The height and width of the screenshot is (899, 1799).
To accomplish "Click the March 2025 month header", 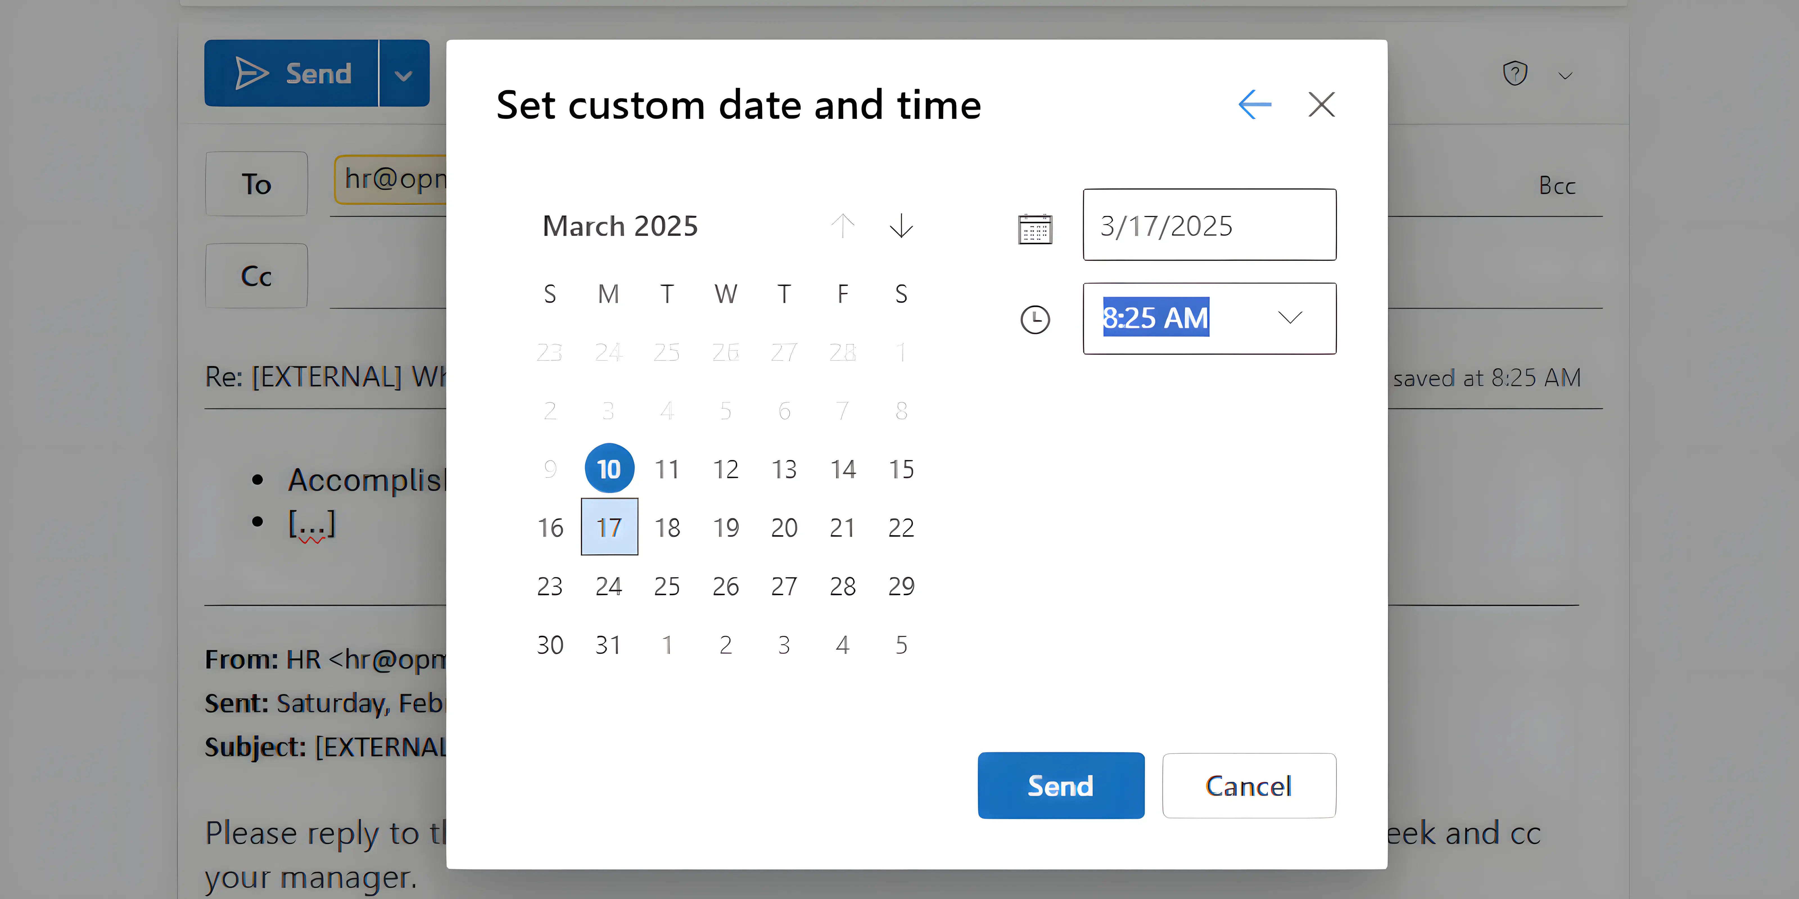I will click(620, 226).
